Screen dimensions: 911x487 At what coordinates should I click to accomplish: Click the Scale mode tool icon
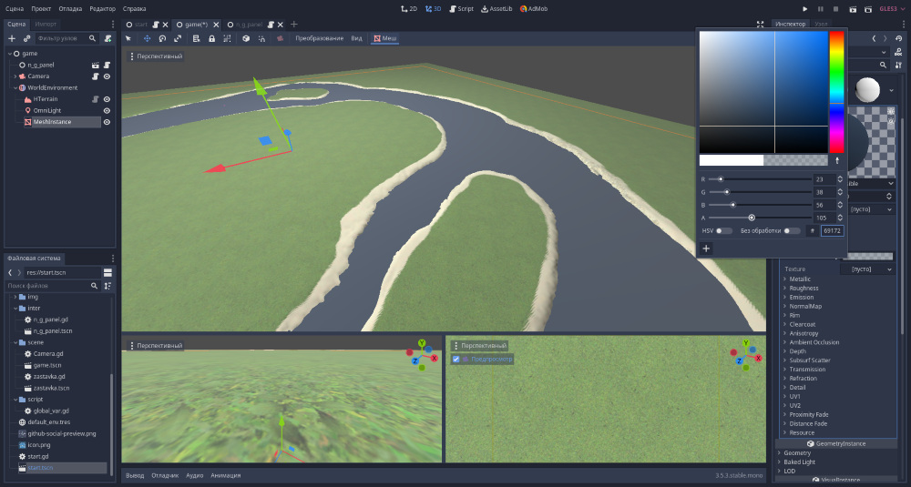[x=178, y=38]
